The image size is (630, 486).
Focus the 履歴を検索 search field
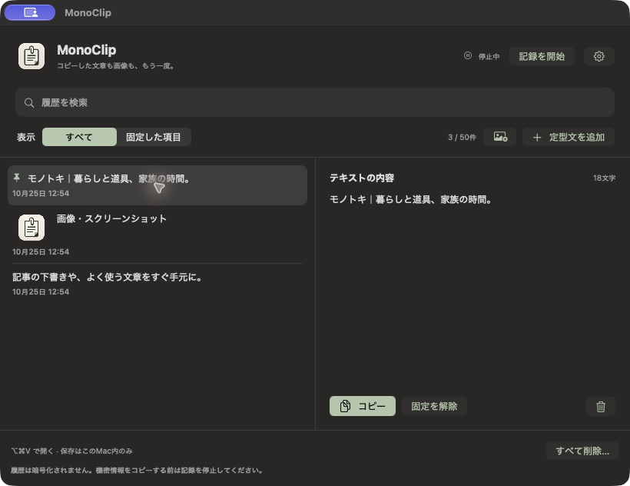pos(315,102)
